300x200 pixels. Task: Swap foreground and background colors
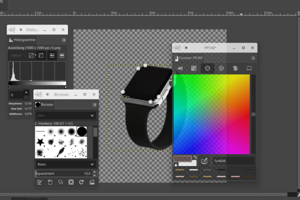pyautogui.click(x=194, y=157)
